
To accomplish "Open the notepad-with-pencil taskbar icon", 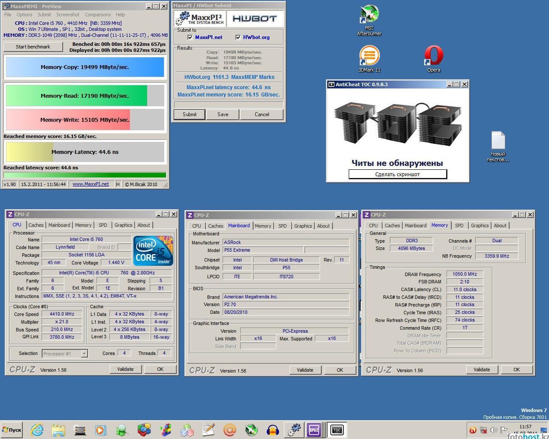I will (x=208, y=430).
